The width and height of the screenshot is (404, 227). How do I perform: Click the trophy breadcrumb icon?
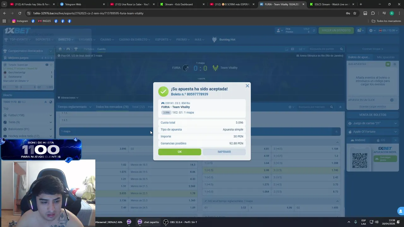pyautogui.click(x=76, y=49)
